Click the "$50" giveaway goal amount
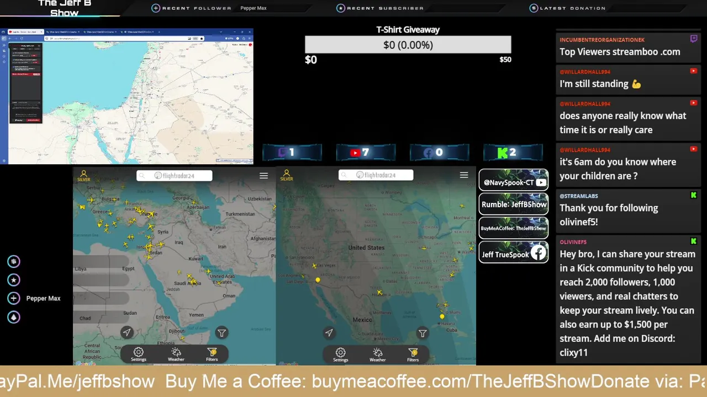The image size is (707, 397). [x=505, y=60]
